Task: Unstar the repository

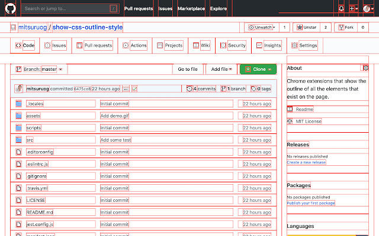Action: tap(307, 27)
